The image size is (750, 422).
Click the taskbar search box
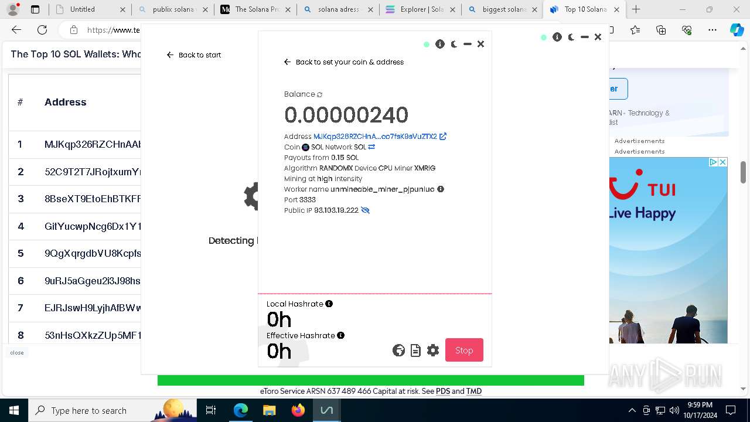(112, 410)
